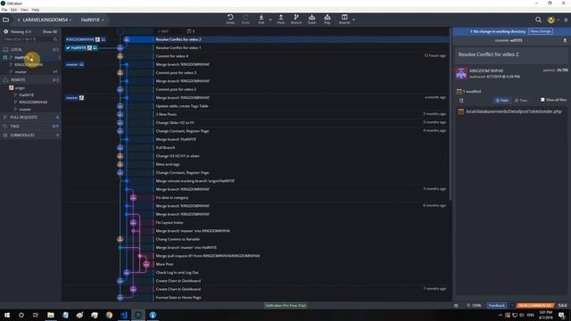Viewport: 571px width, 321px height.
Task: Open the File menu
Action: (x=4, y=10)
